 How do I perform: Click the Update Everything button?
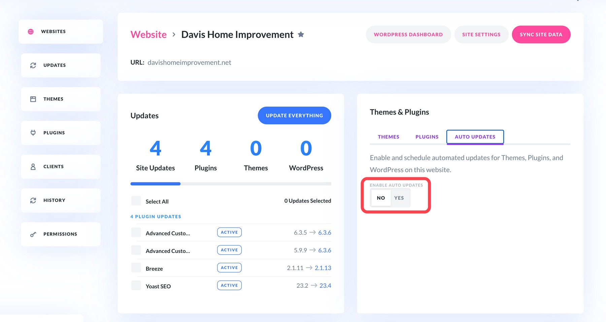(x=294, y=115)
